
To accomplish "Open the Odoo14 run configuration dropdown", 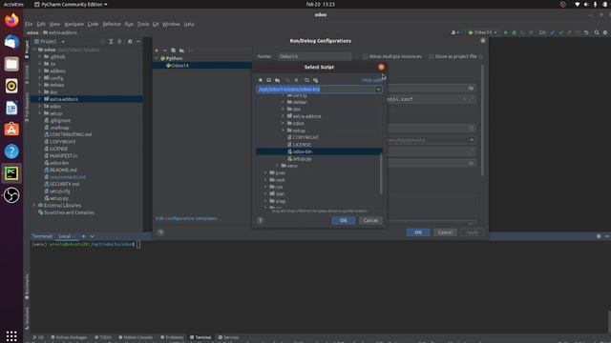I will pos(483,32).
